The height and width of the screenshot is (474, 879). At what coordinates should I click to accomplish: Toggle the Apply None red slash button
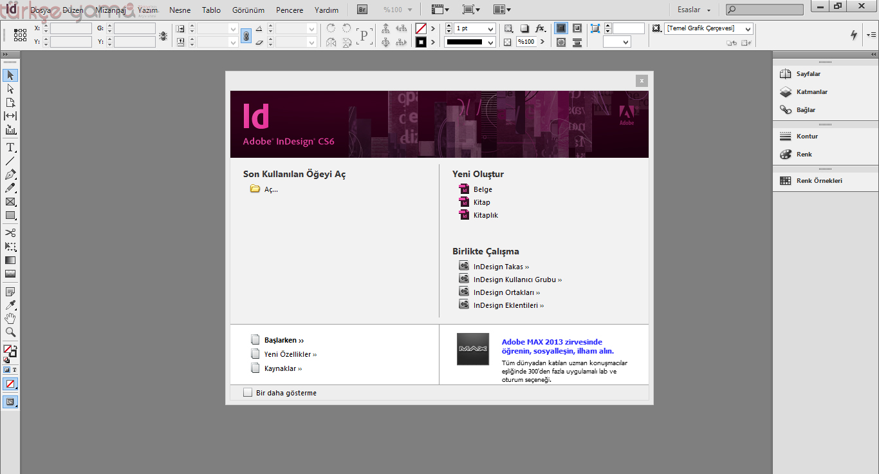coord(10,384)
